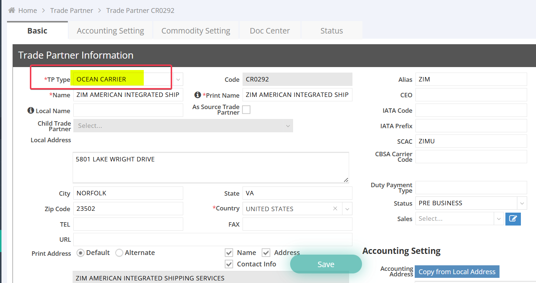Expand the Status PRE BUSINESS dropdown
This screenshot has width=536, height=283.
[x=522, y=203]
